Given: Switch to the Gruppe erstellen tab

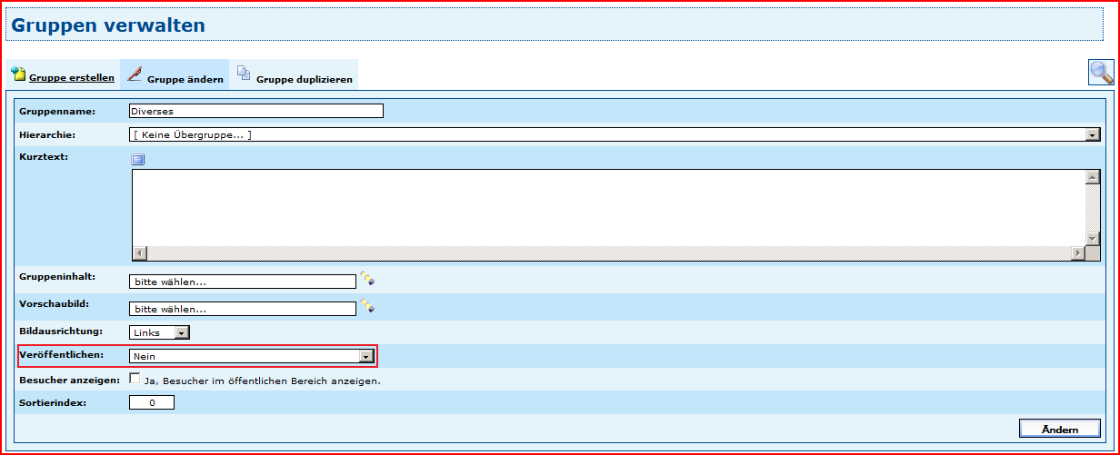Looking at the screenshot, I should pyautogui.click(x=71, y=78).
